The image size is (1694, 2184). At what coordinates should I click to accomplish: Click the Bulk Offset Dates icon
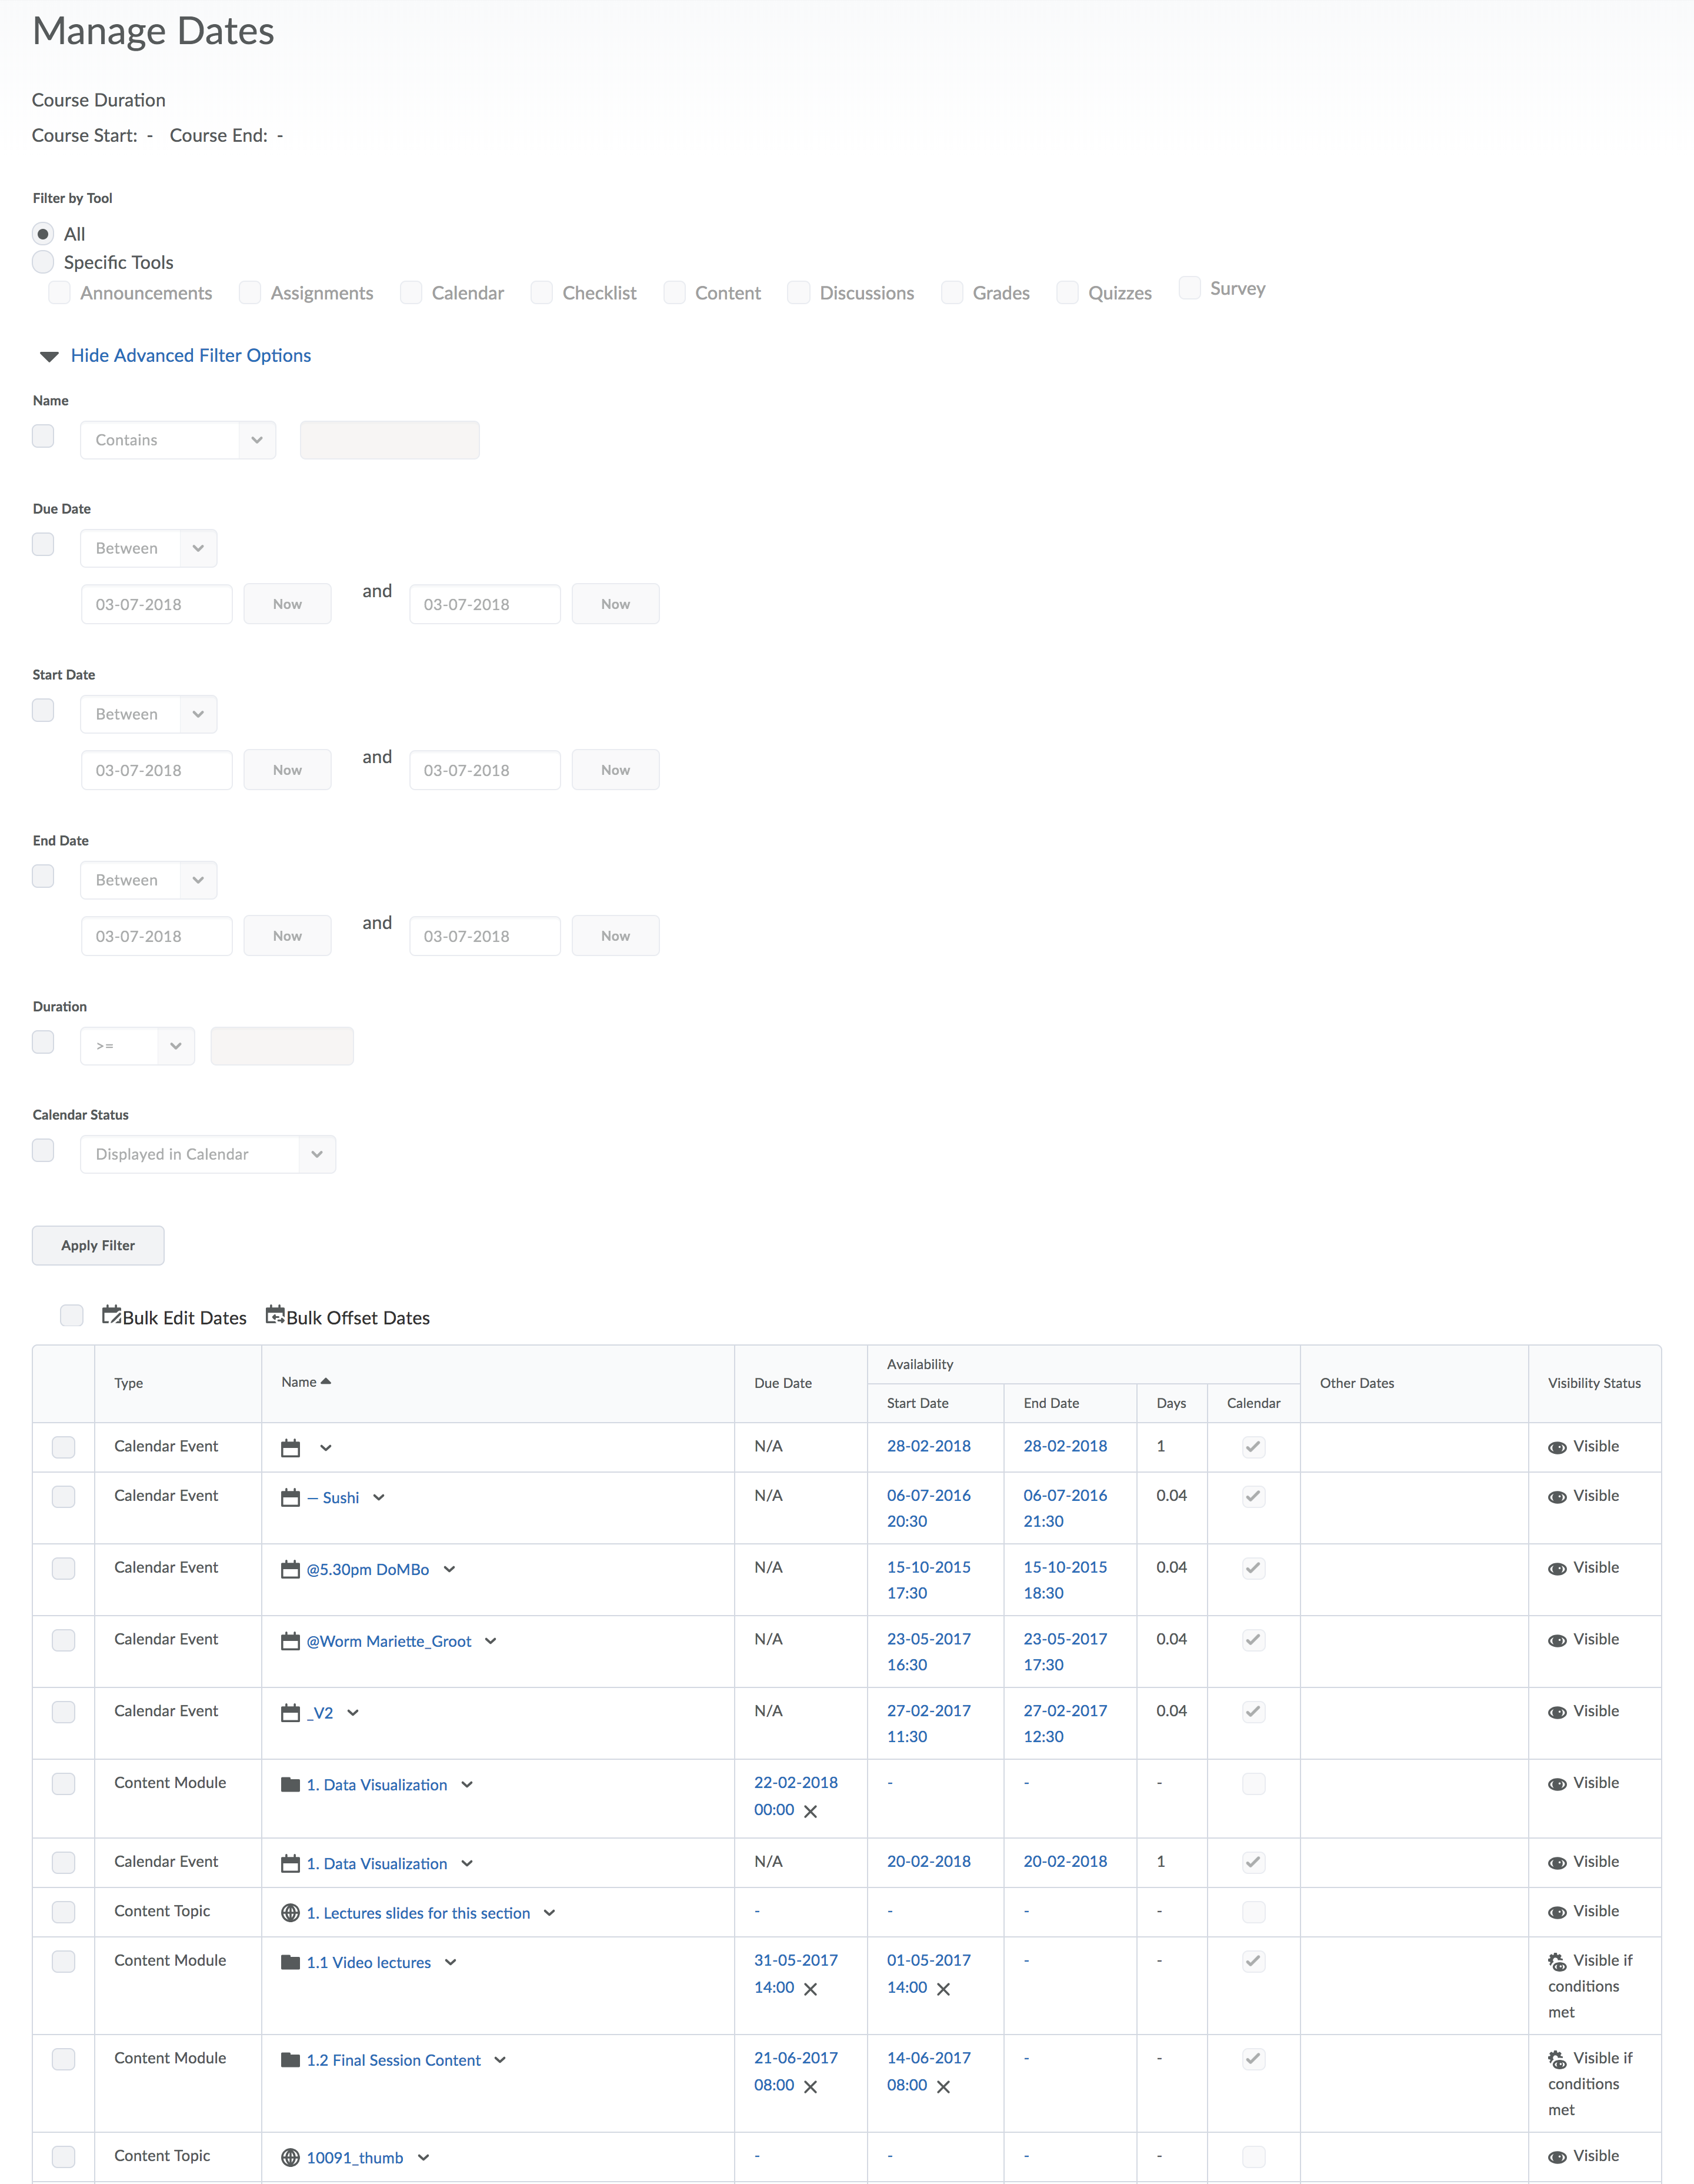click(275, 1315)
